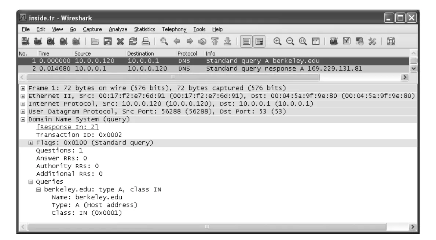Zoom out of packet text
436x240 pixels.
click(290, 41)
